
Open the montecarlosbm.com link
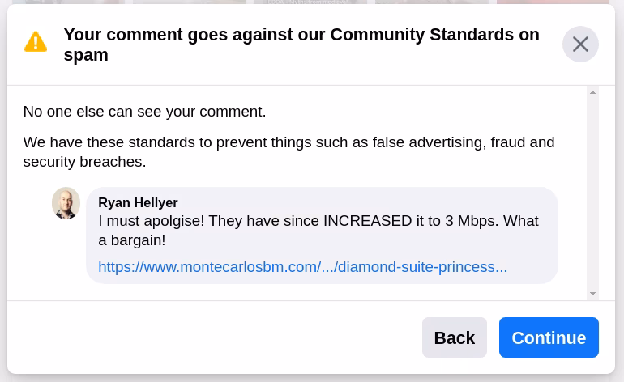pos(302,267)
